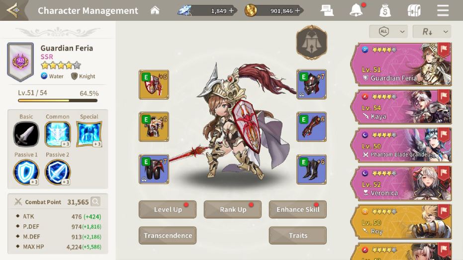Select Kaya from the character list
The image size is (463, 260).
click(x=402, y=107)
